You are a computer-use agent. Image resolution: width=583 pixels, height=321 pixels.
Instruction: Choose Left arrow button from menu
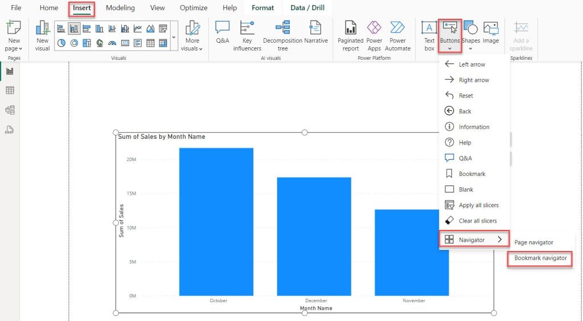[474, 64]
